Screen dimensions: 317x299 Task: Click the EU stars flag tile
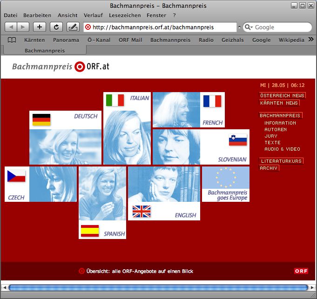[226, 178]
